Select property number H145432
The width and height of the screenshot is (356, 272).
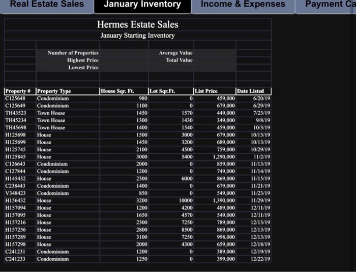pyautogui.click(x=20, y=178)
